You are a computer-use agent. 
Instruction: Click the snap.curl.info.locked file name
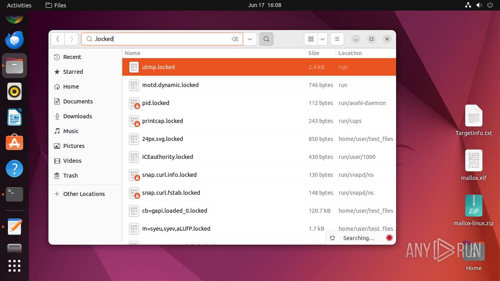pos(169,175)
